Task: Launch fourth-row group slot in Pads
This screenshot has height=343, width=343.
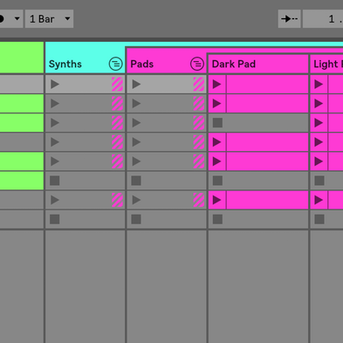Action: (136, 142)
